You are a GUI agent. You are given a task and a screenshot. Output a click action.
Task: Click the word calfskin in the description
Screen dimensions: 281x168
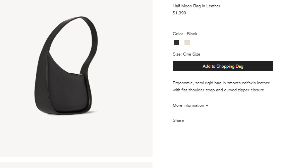[249, 83]
